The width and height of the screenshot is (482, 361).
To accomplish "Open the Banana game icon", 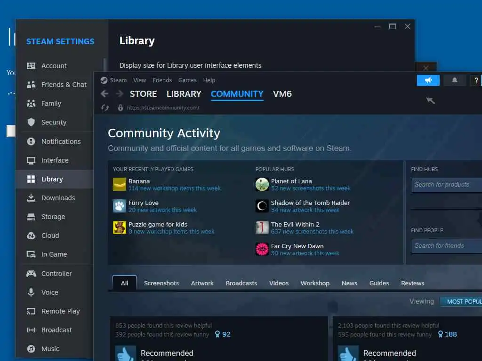I will [119, 184].
